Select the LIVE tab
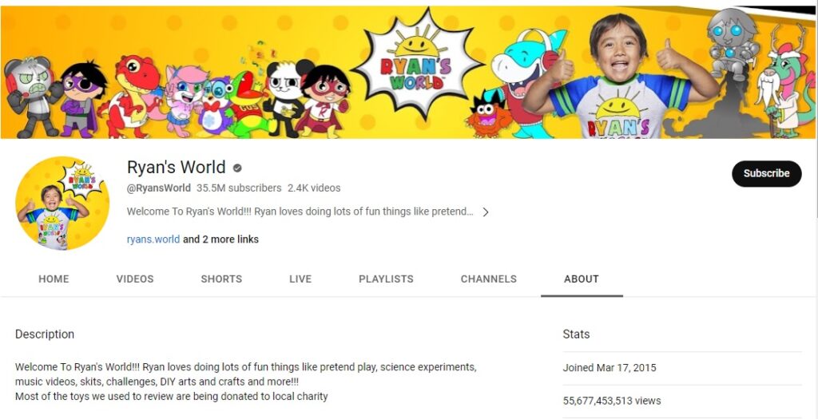 (x=300, y=279)
